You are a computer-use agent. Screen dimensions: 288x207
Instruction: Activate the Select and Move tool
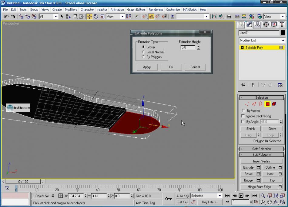pyautogui.click(x=89, y=17)
